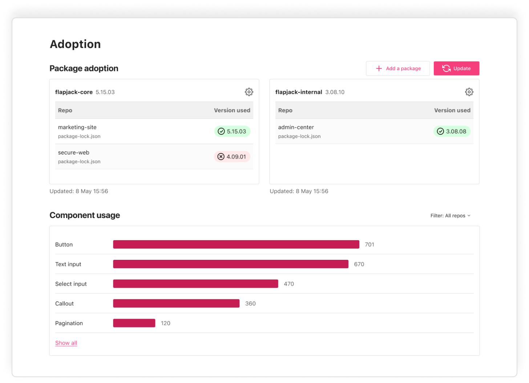Image resolution: width=529 pixels, height=383 pixels.
Task: Click the plus icon in Add a package
Action: 379,68
